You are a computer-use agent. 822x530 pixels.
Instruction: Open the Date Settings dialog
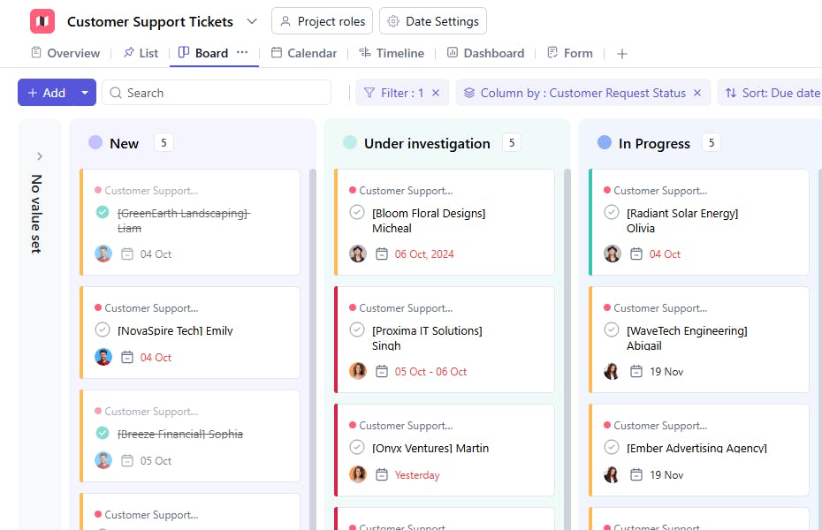432,20
